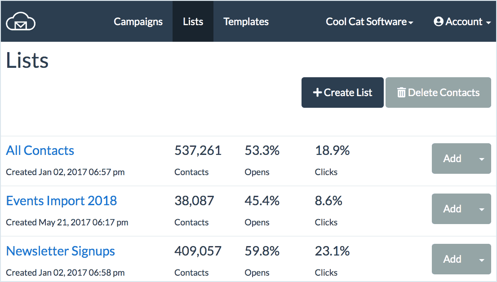Click the cloud envelope logo
The width and height of the screenshot is (497, 282).
(21, 21)
